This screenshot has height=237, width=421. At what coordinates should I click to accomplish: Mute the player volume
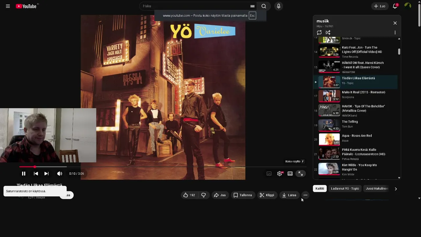[60, 173]
